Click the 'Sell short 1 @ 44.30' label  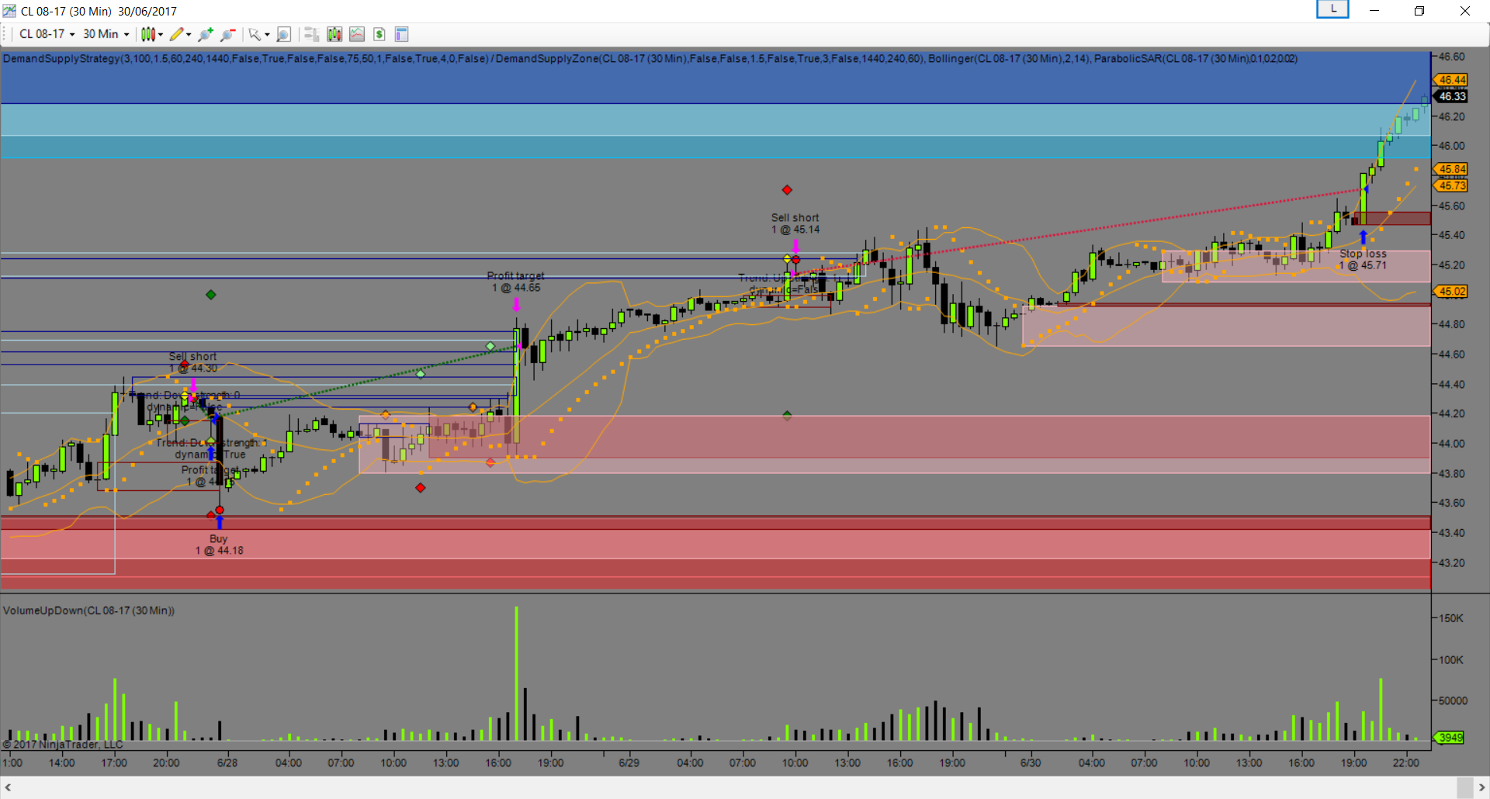coord(193,362)
